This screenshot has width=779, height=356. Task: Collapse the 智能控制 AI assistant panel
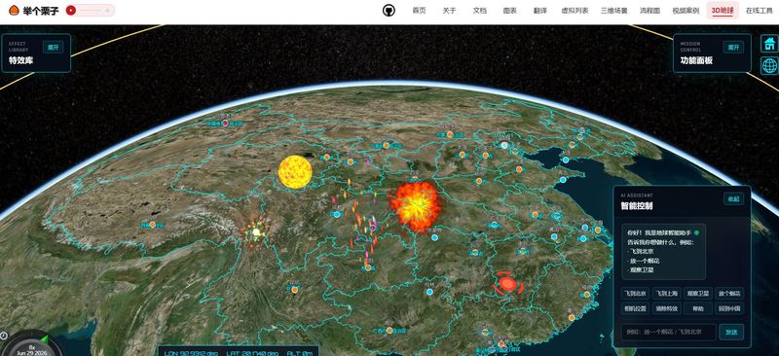tap(733, 199)
